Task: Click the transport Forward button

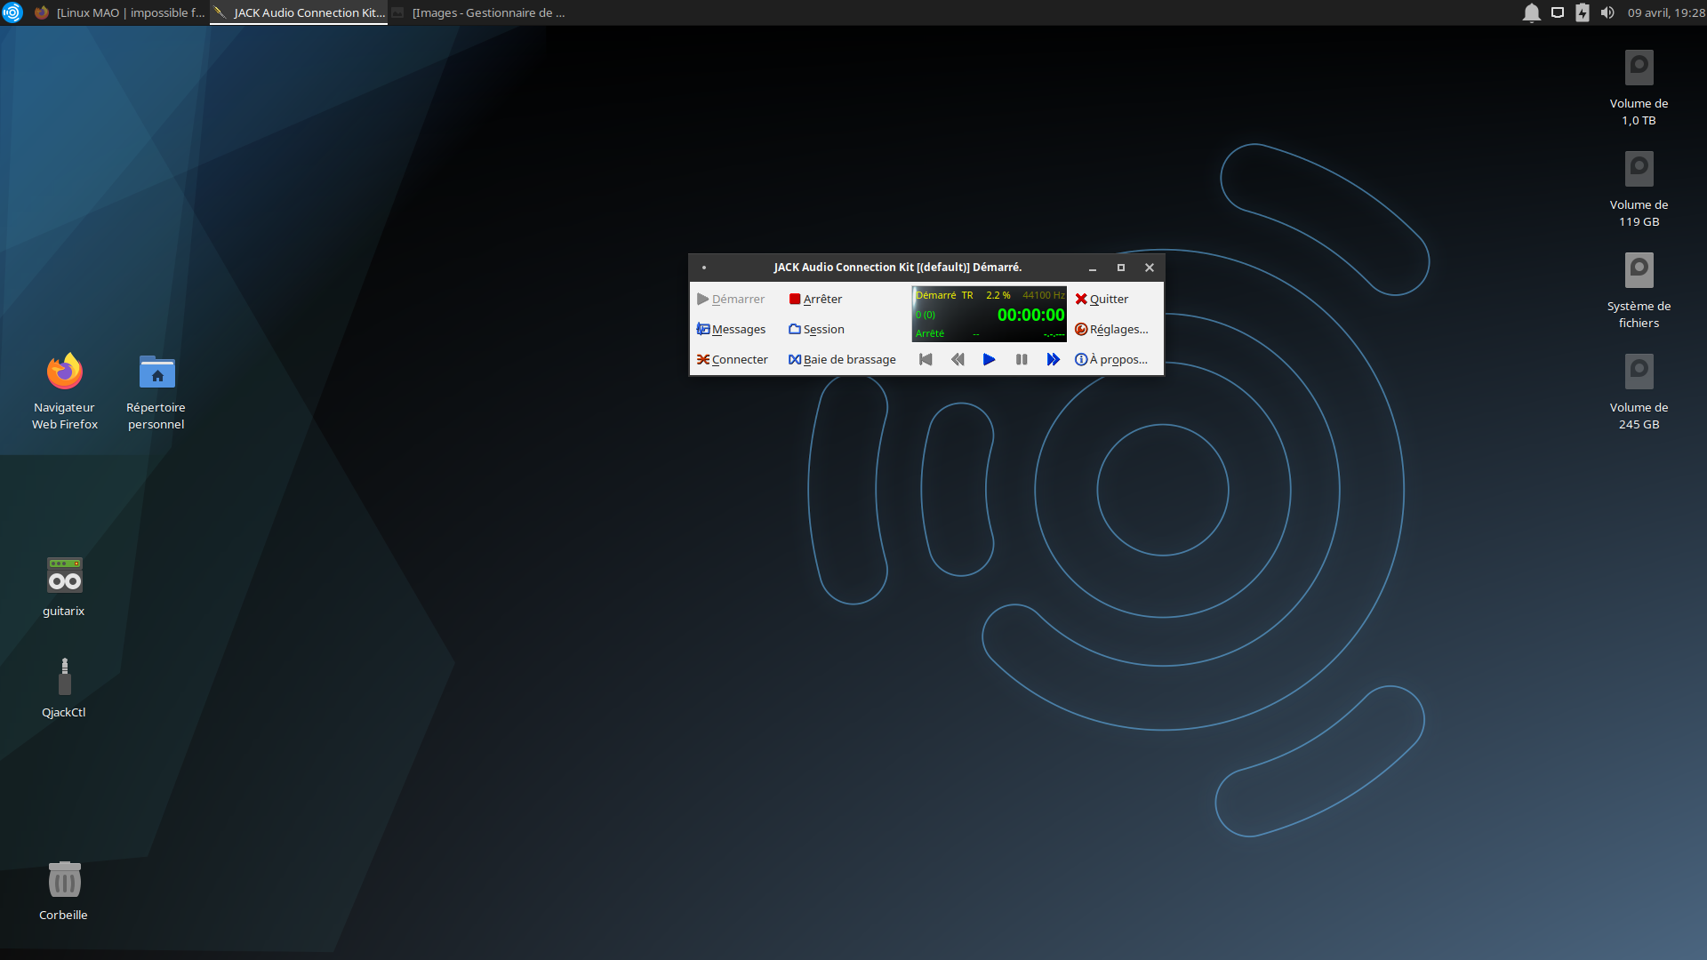Action: [x=1053, y=359]
